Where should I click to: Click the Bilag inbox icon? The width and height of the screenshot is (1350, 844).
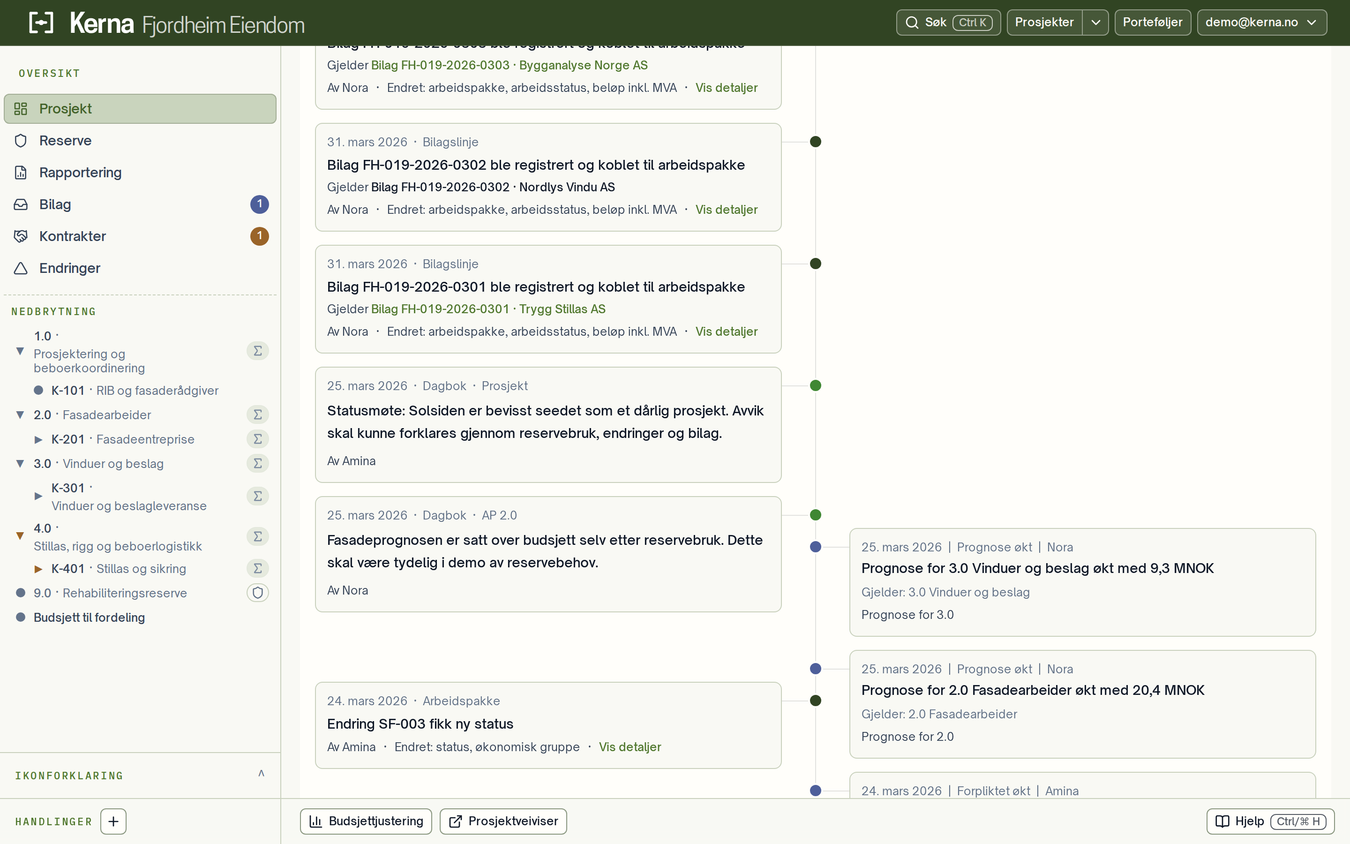click(21, 204)
